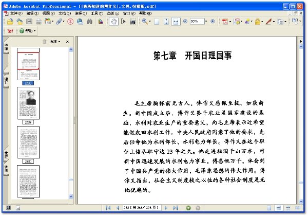Viewport: 308px width, 216px height.
Task: Open the Comment & Markup dropdown arrow
Action: click(x=241, y=22)
